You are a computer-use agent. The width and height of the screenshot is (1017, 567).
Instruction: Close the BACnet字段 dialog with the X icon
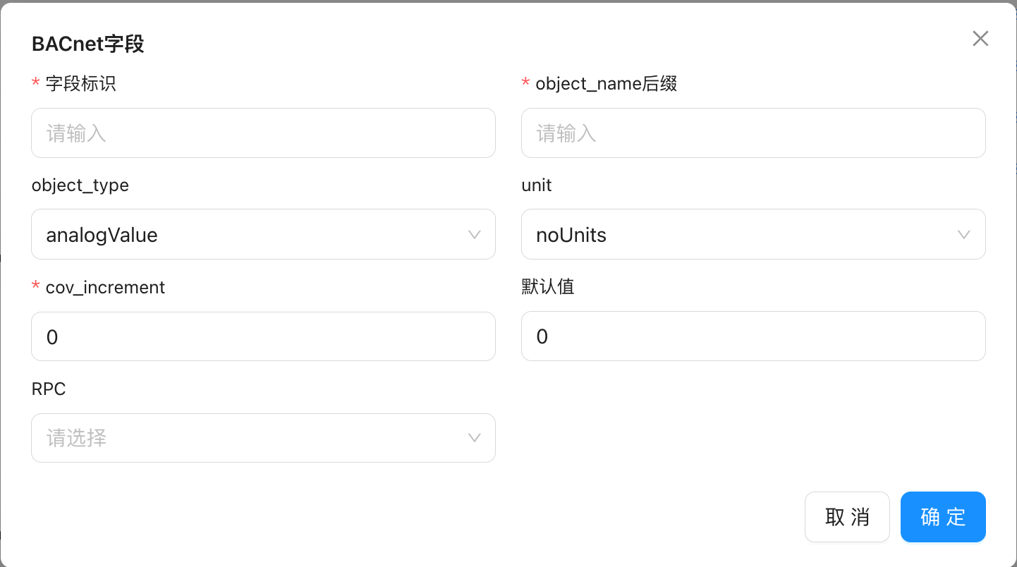point(980,39)
